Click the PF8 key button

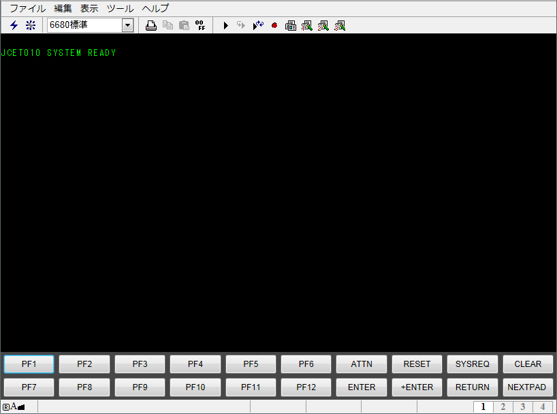pyautogui.click(x=84, y=387)
